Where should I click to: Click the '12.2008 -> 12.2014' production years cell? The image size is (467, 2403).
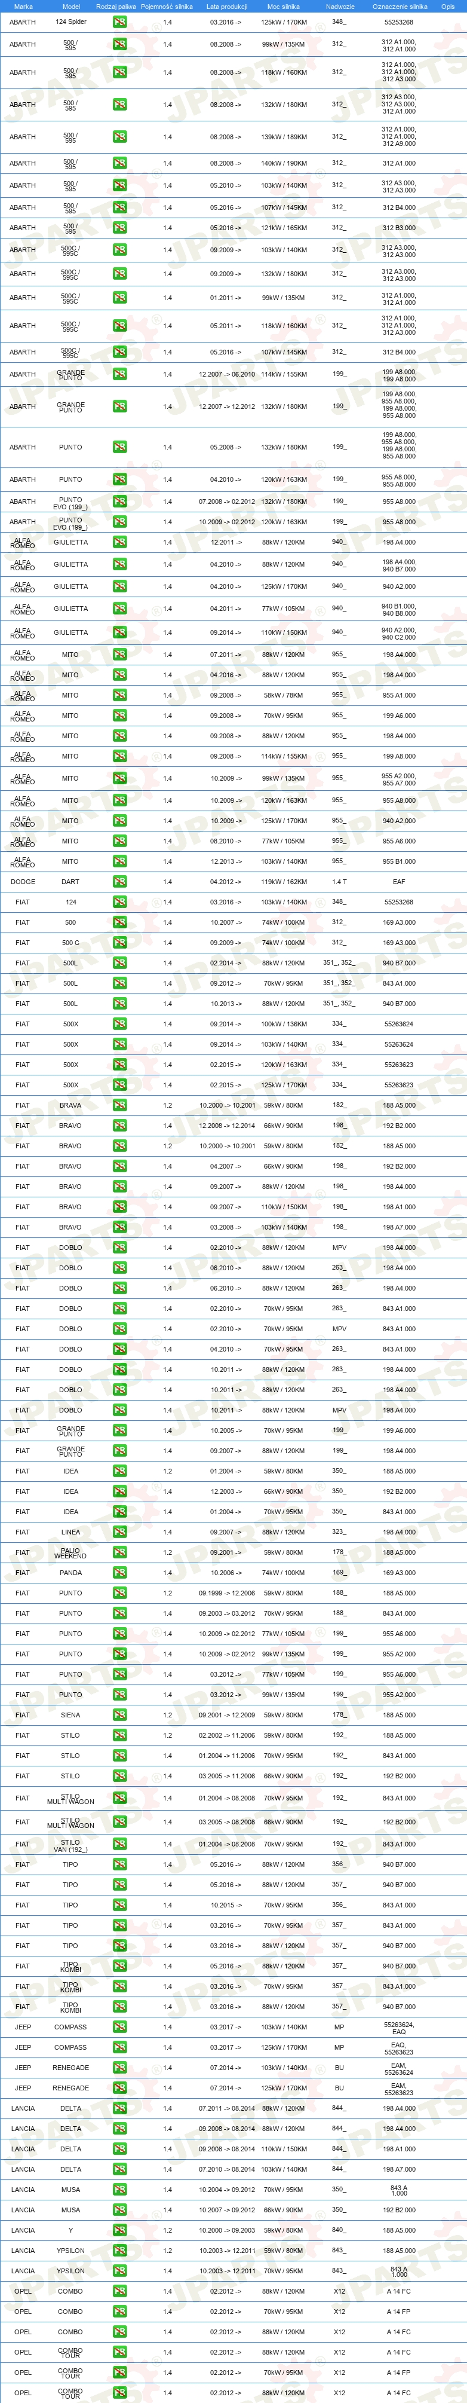[226, 1126]
